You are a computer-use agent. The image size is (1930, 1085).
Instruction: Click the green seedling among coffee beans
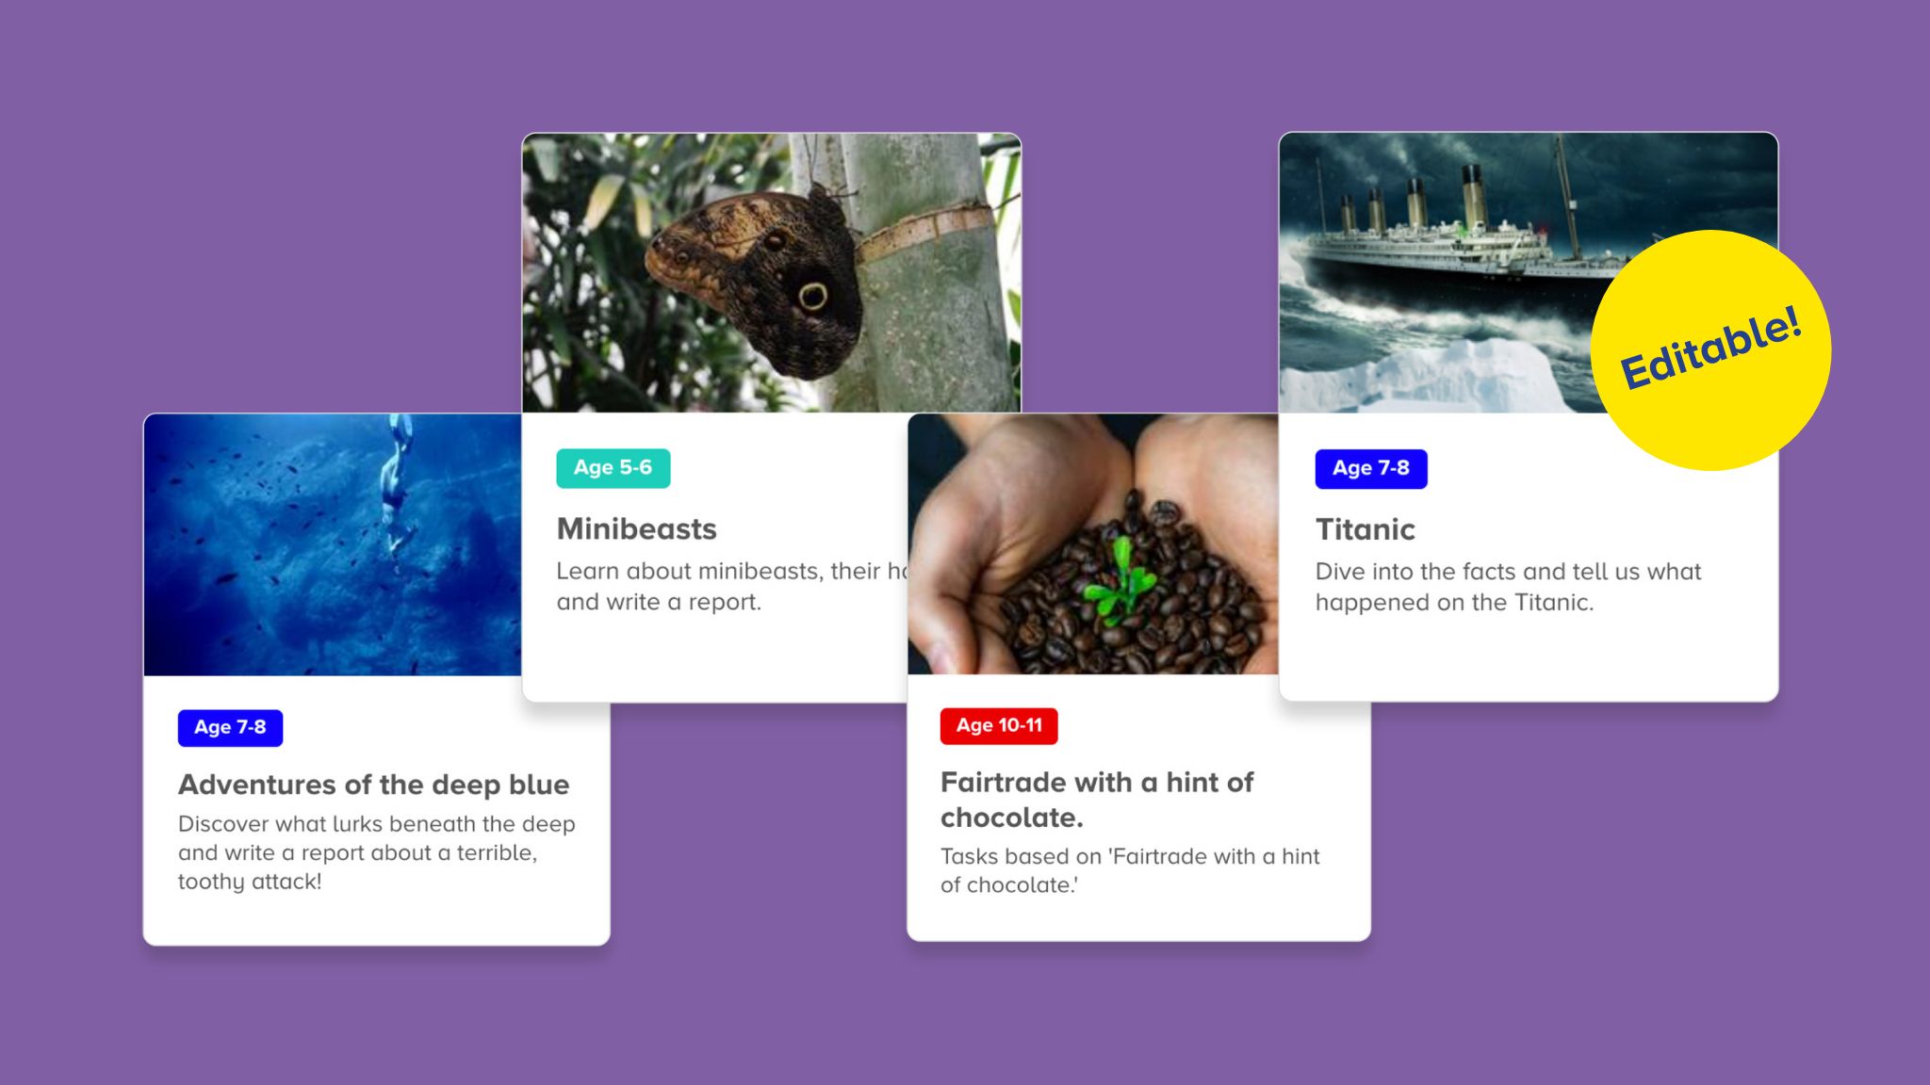[x=1120, y=580]
